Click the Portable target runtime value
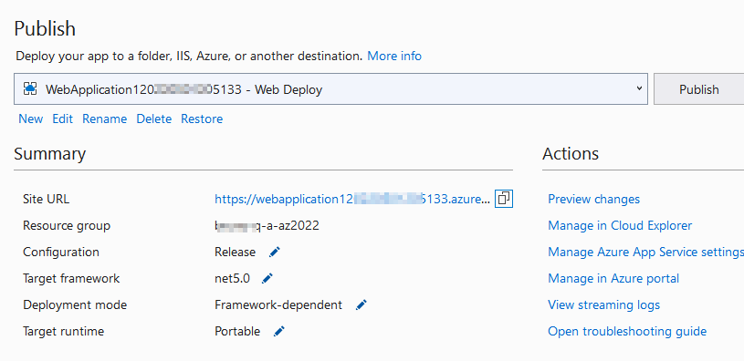 pyautogui.click(x=237, y=331)
